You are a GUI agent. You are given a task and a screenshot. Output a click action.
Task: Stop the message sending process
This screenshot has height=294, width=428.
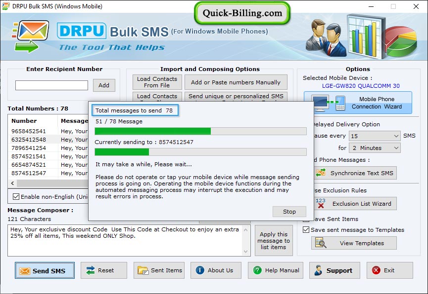click(x=289, y=212)
